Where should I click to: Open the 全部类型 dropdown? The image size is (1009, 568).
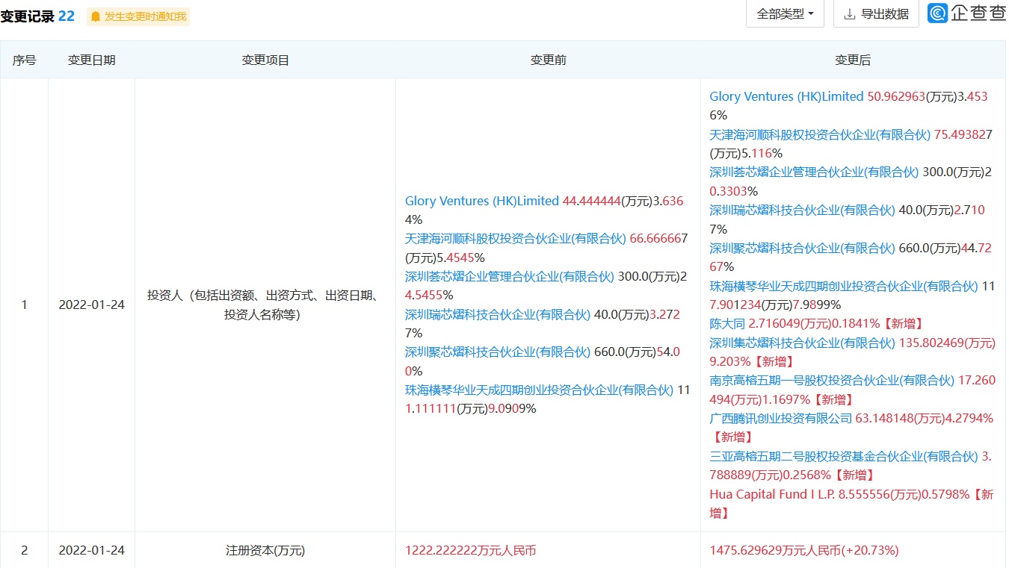(785, 14)
